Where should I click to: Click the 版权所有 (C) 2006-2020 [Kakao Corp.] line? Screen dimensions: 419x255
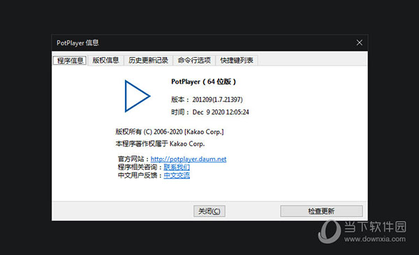click(170, 132)
